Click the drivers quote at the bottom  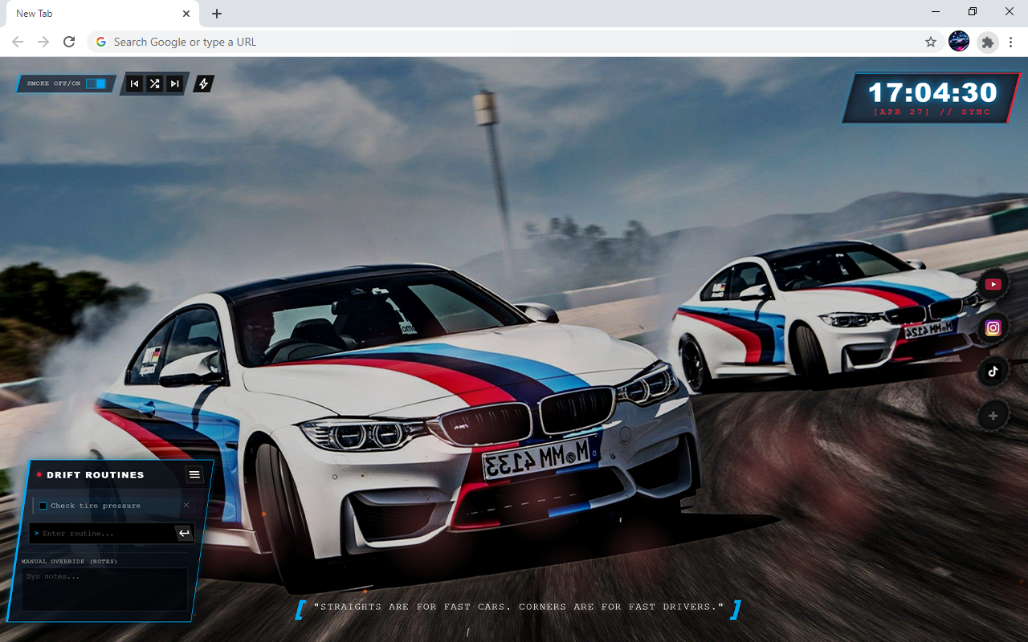pos(519,607)
